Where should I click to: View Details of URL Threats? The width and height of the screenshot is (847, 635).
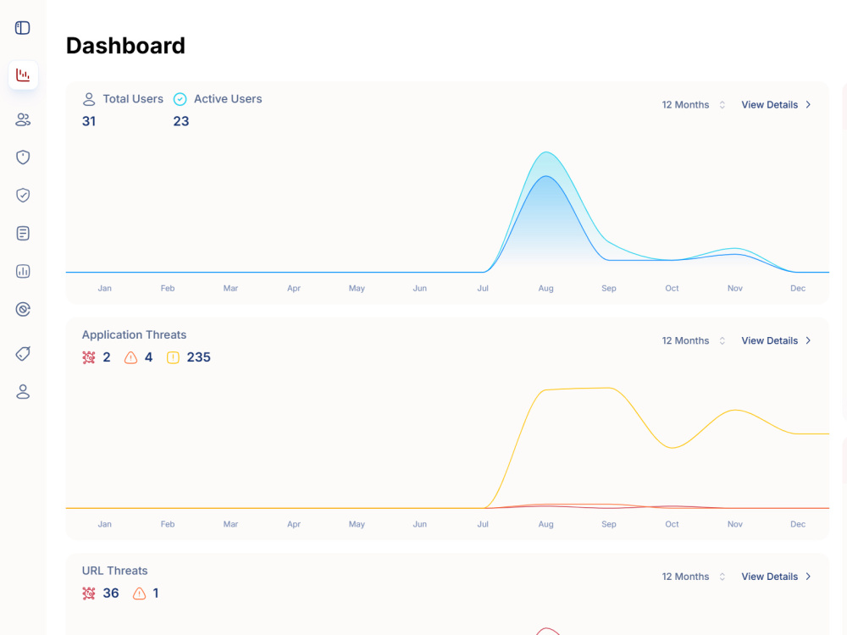[x=776, y=577]
